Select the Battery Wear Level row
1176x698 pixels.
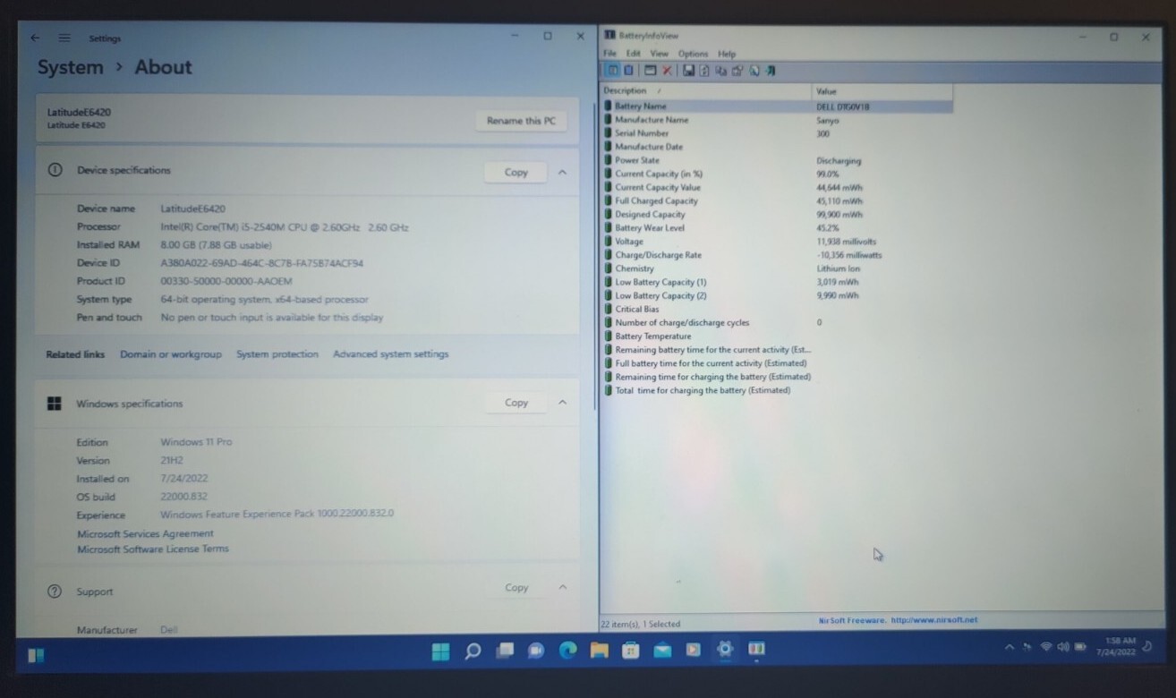point(777,227)
